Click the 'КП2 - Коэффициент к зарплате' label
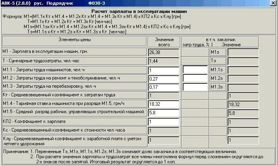This screenshot has width=278, height=166. point(75,122)
